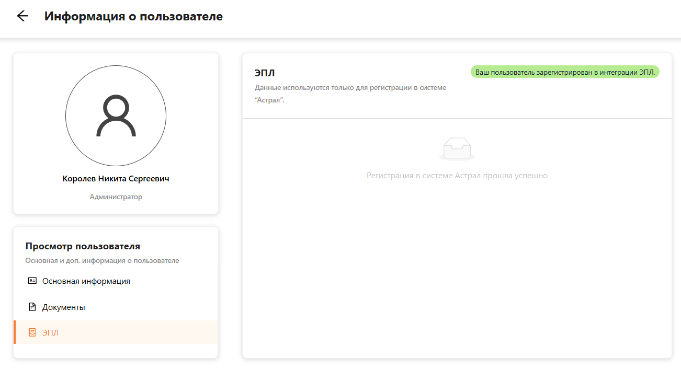
Task: Click the user name Королев Никита Сергеевич
Action: click(116, 179)
